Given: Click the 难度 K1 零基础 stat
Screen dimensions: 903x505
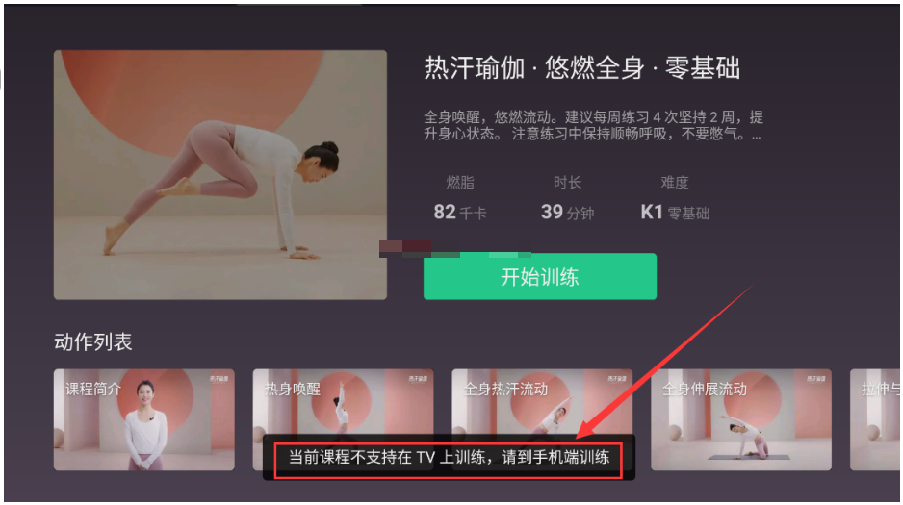Looking at the screenshot, I should [675, 198].
